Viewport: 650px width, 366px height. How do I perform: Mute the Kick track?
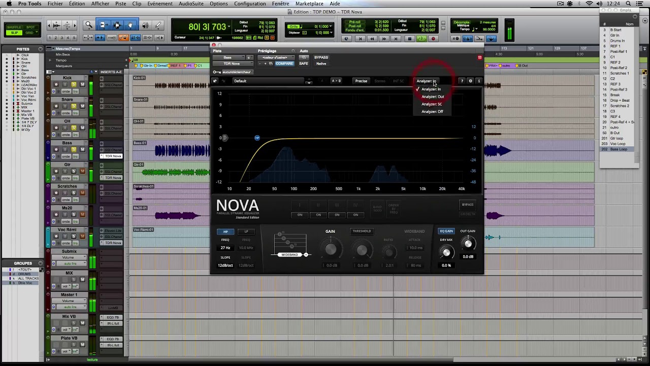[82, 84]
